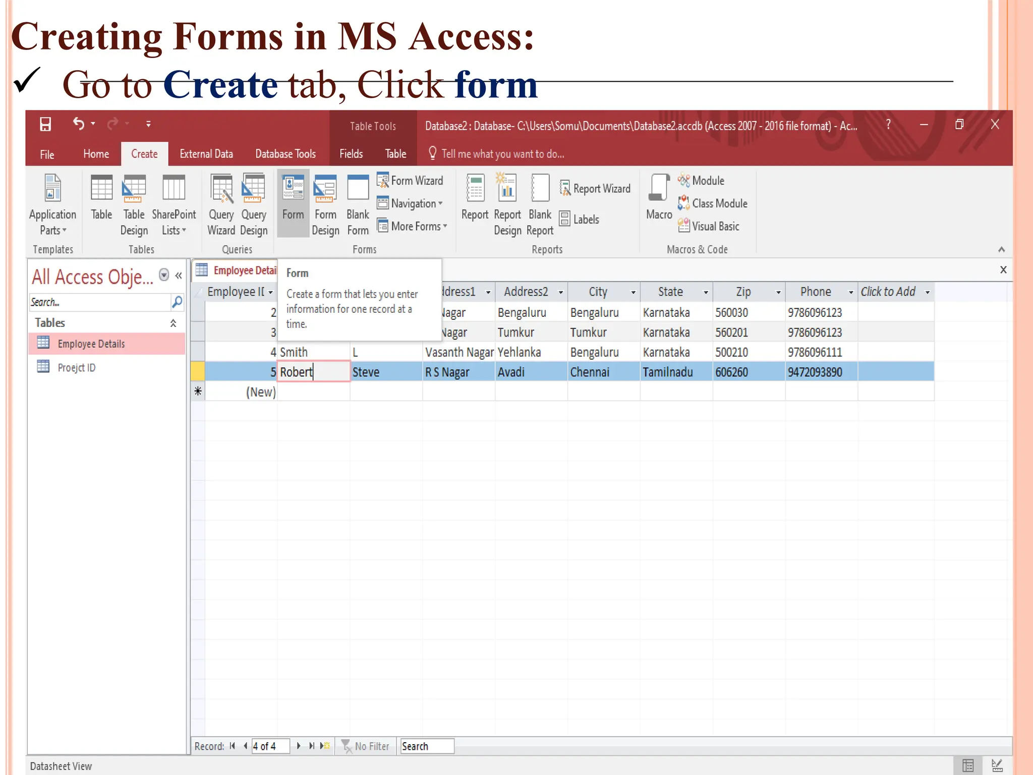This screenshot has height=775, width=1033.
Task: Go to previous record button
Action: point(245,746)
